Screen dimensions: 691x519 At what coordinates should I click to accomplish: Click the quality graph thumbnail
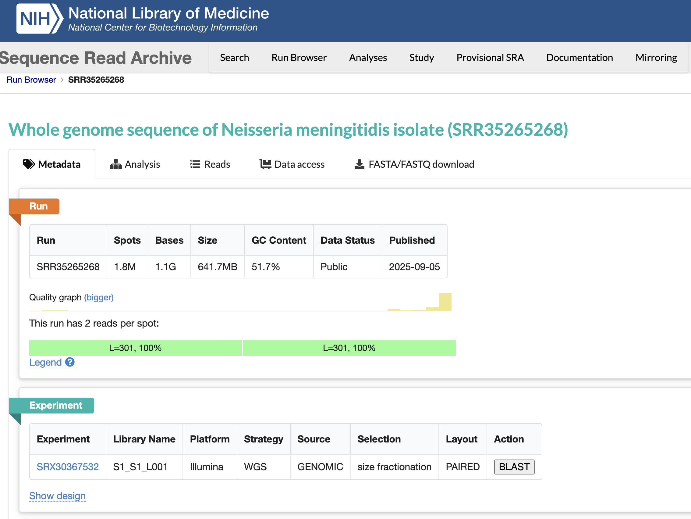click(x=240, y=302)
